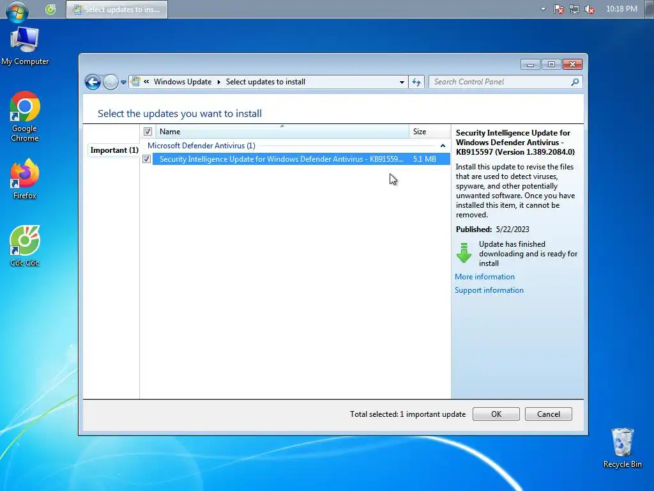Click the Total selected: 1 important update text
654x491 pixels.
407,414
